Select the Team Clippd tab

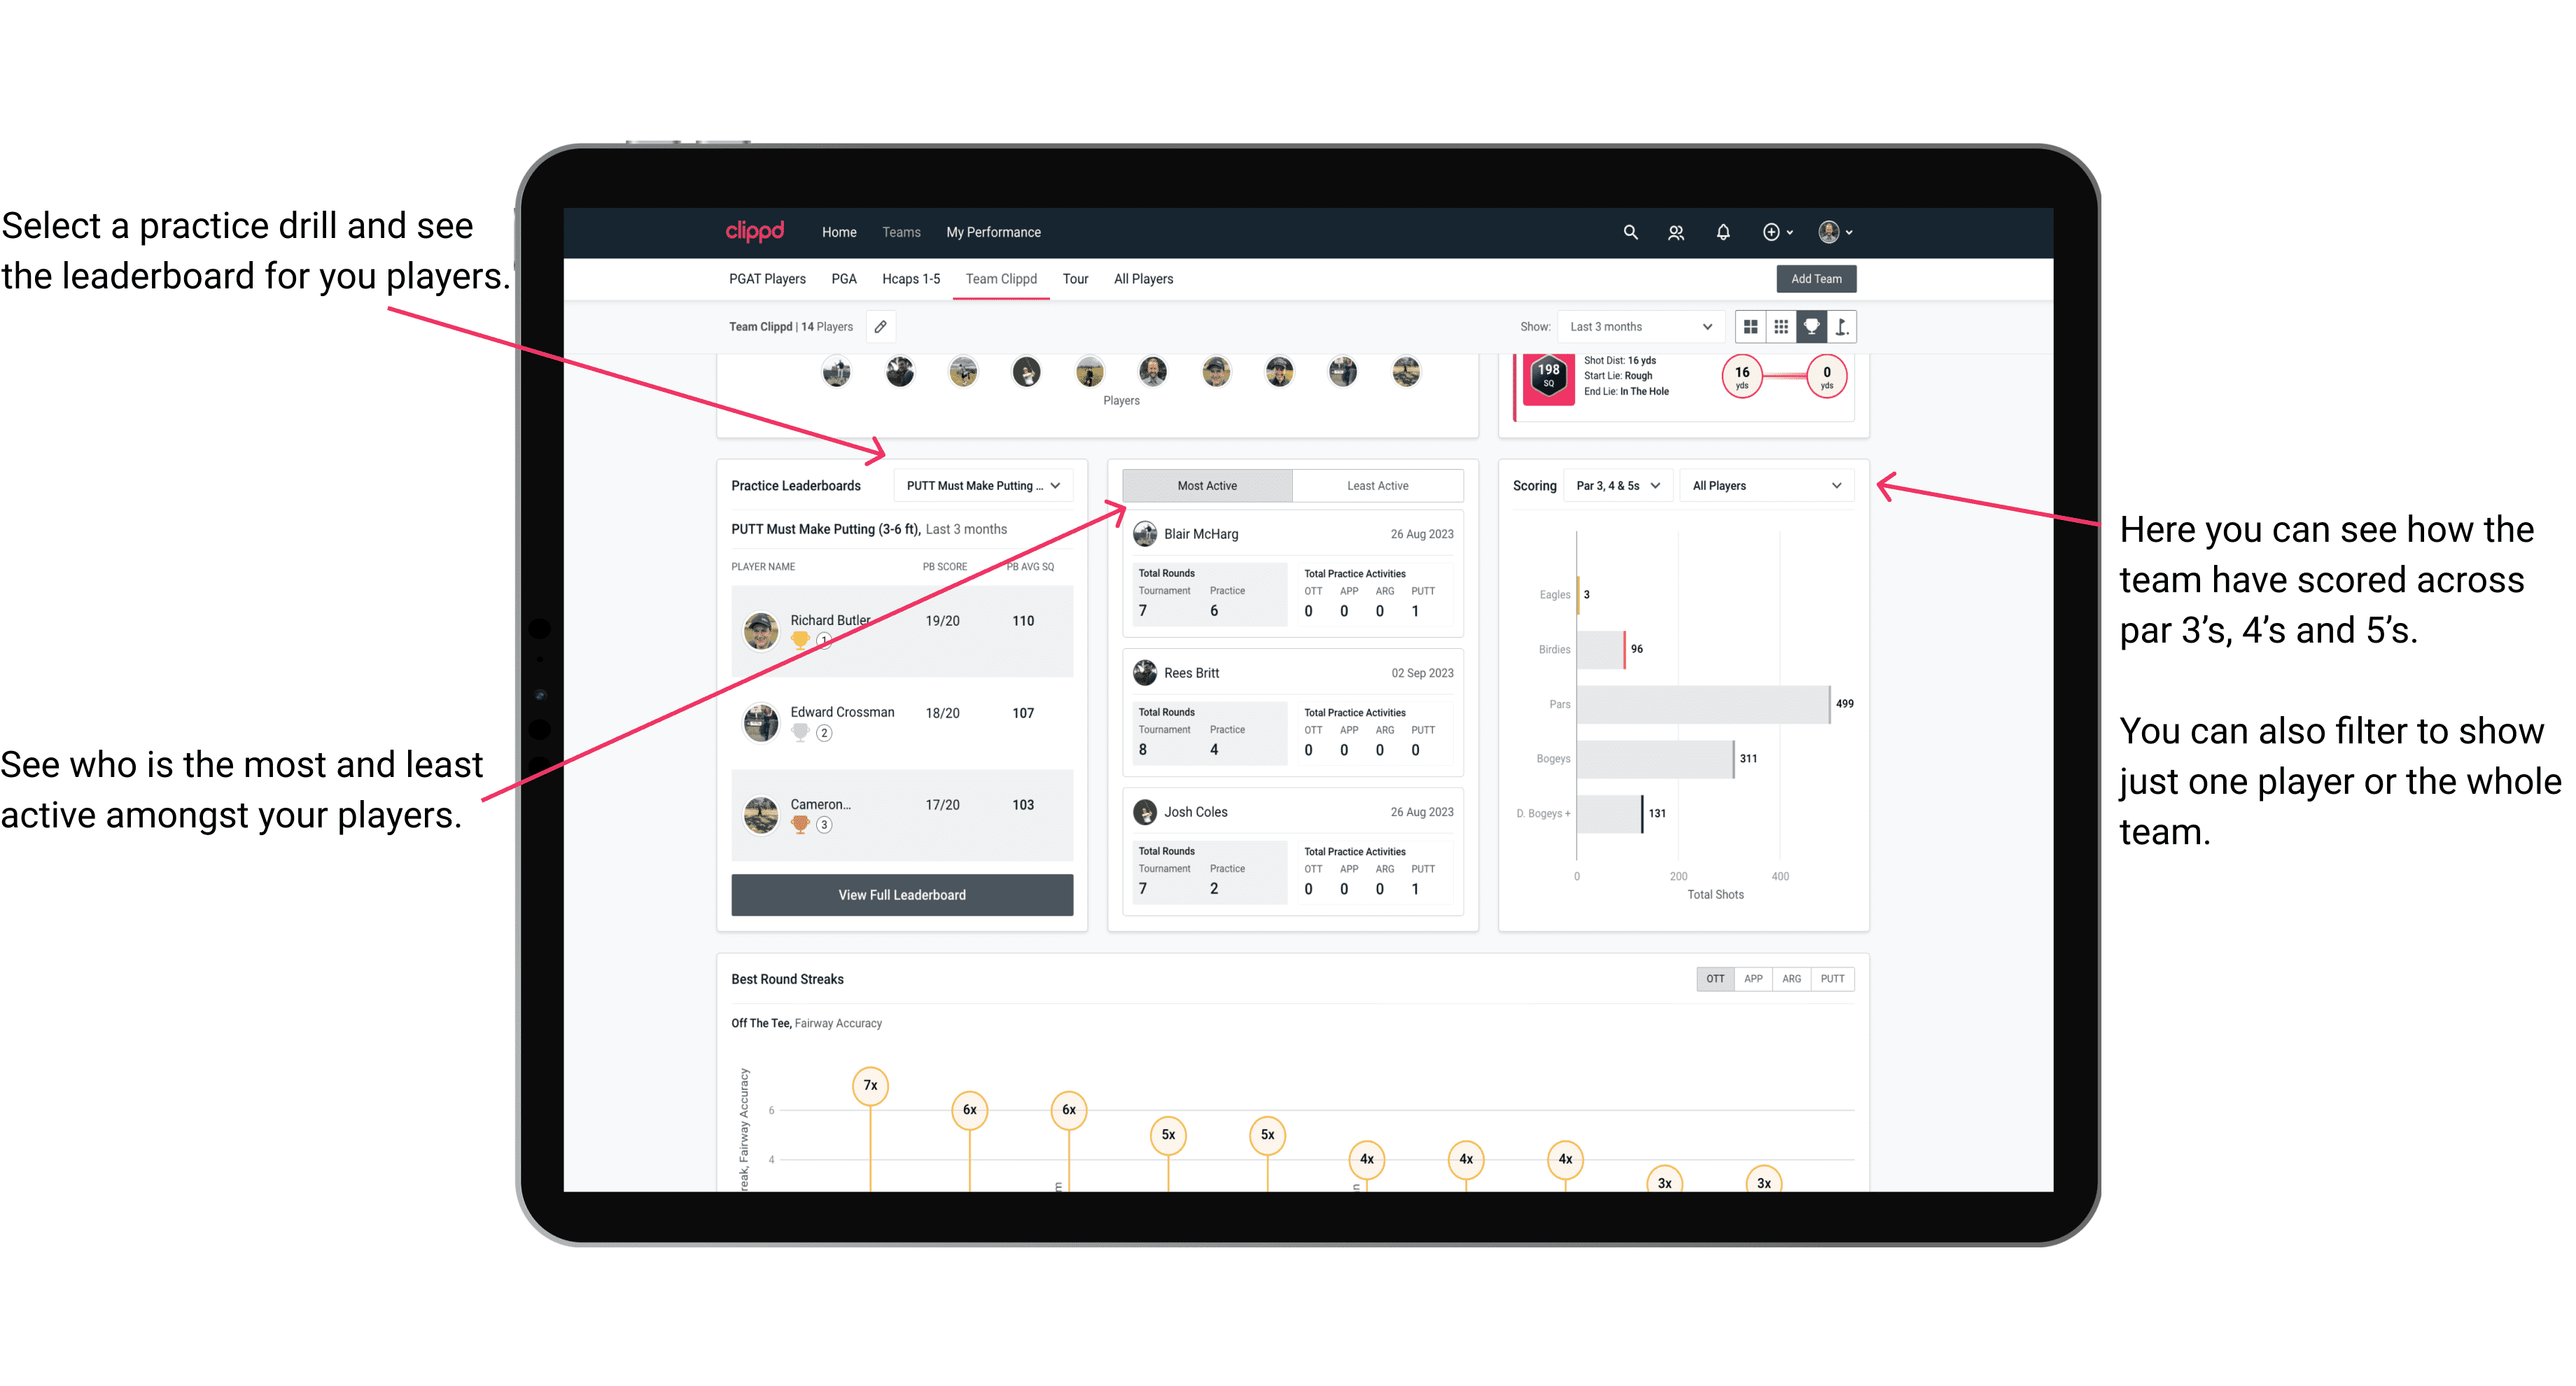tap(1007, 278)
